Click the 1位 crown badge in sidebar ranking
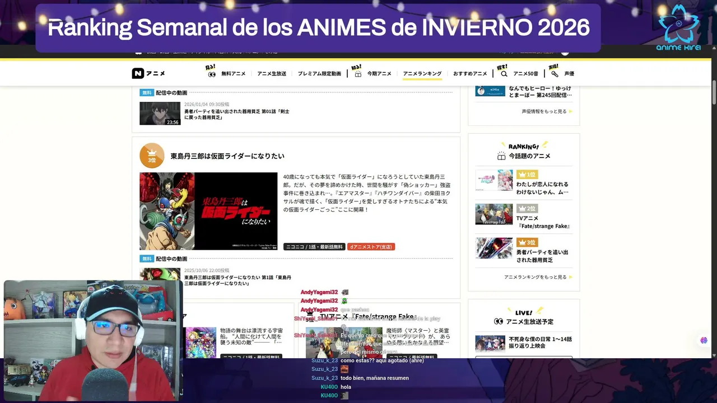This screenshot has width=717, height=403. [x=527, y=175]
